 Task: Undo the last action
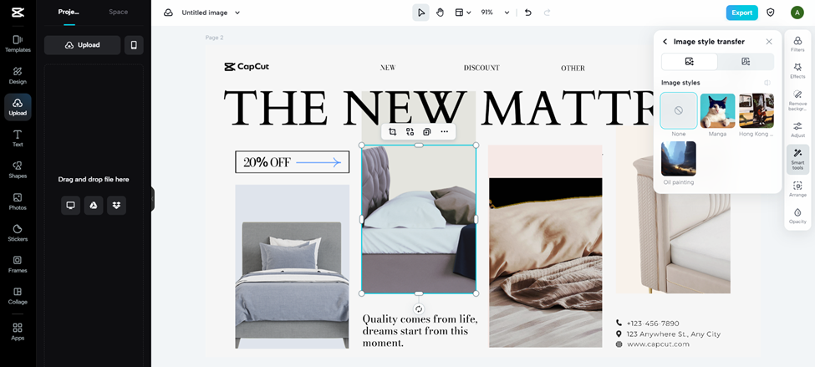(x=528, y=13)
